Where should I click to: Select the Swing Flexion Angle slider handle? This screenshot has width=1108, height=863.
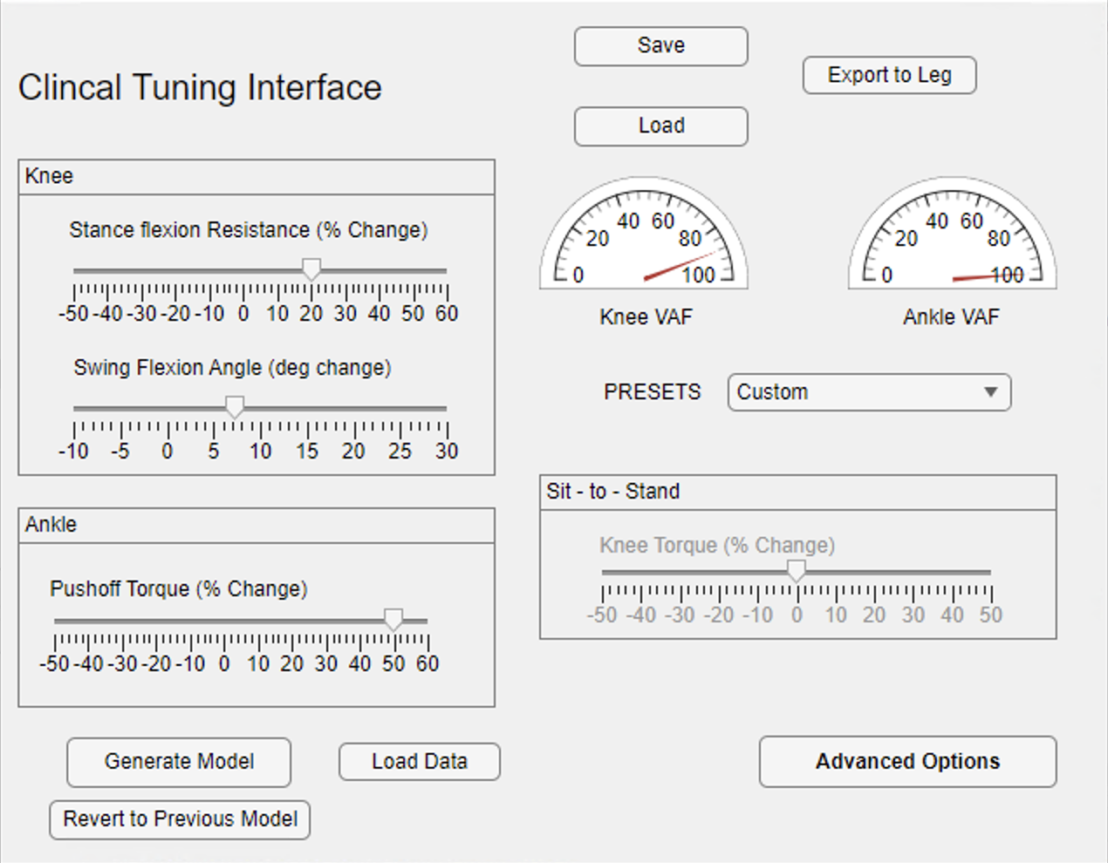(234, 406)
